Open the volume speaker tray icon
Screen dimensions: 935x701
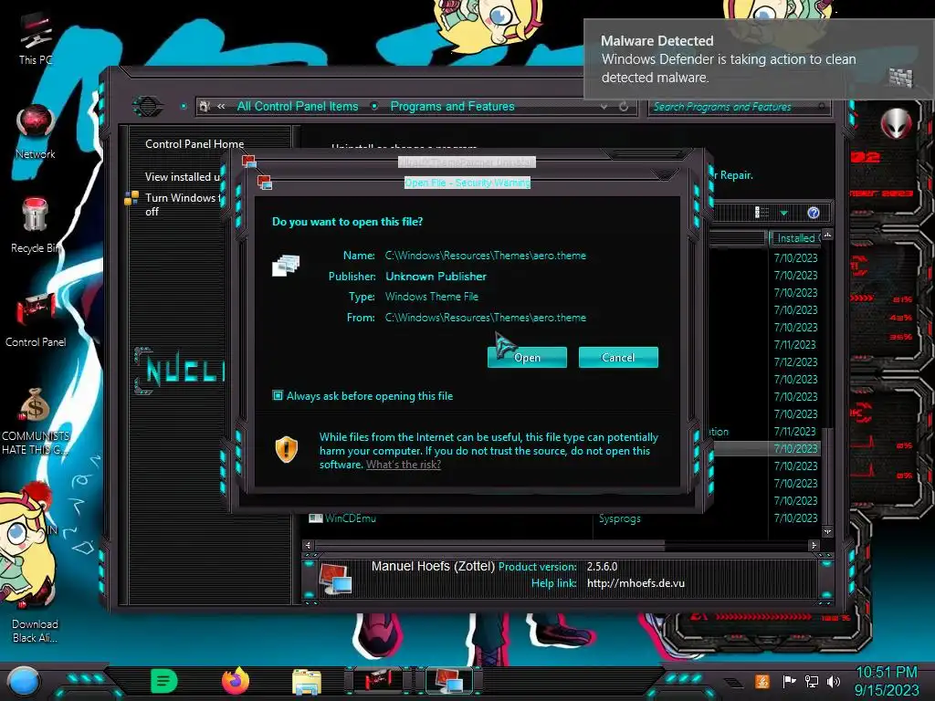click(834, 681)
